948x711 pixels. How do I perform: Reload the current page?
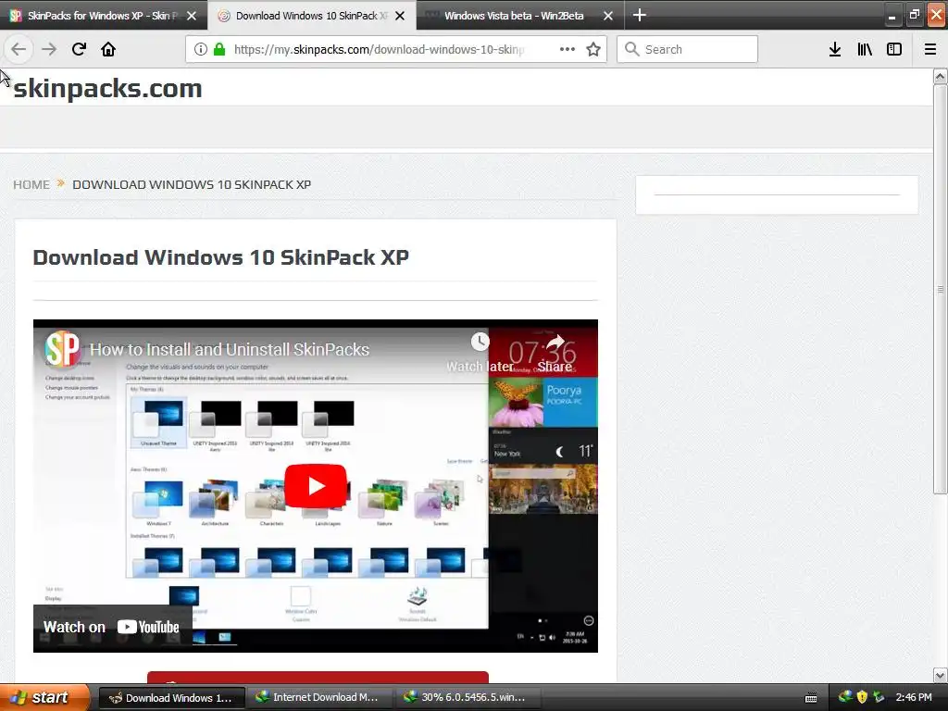point(79,49)
